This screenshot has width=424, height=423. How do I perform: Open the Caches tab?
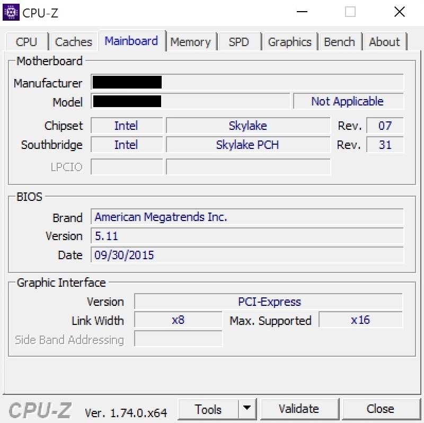point(74,42)
